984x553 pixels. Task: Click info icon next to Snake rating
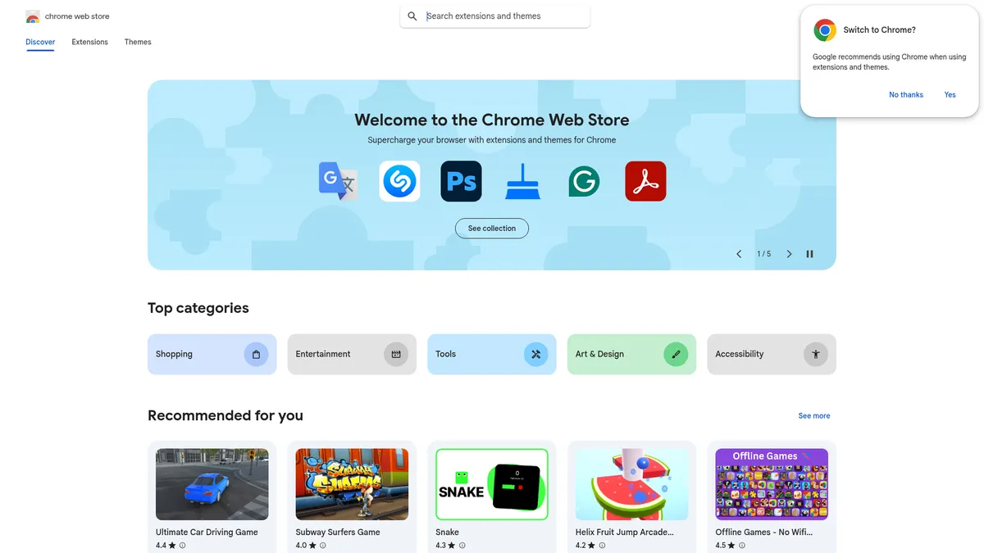pyautogui.click(x=462, y=546)
